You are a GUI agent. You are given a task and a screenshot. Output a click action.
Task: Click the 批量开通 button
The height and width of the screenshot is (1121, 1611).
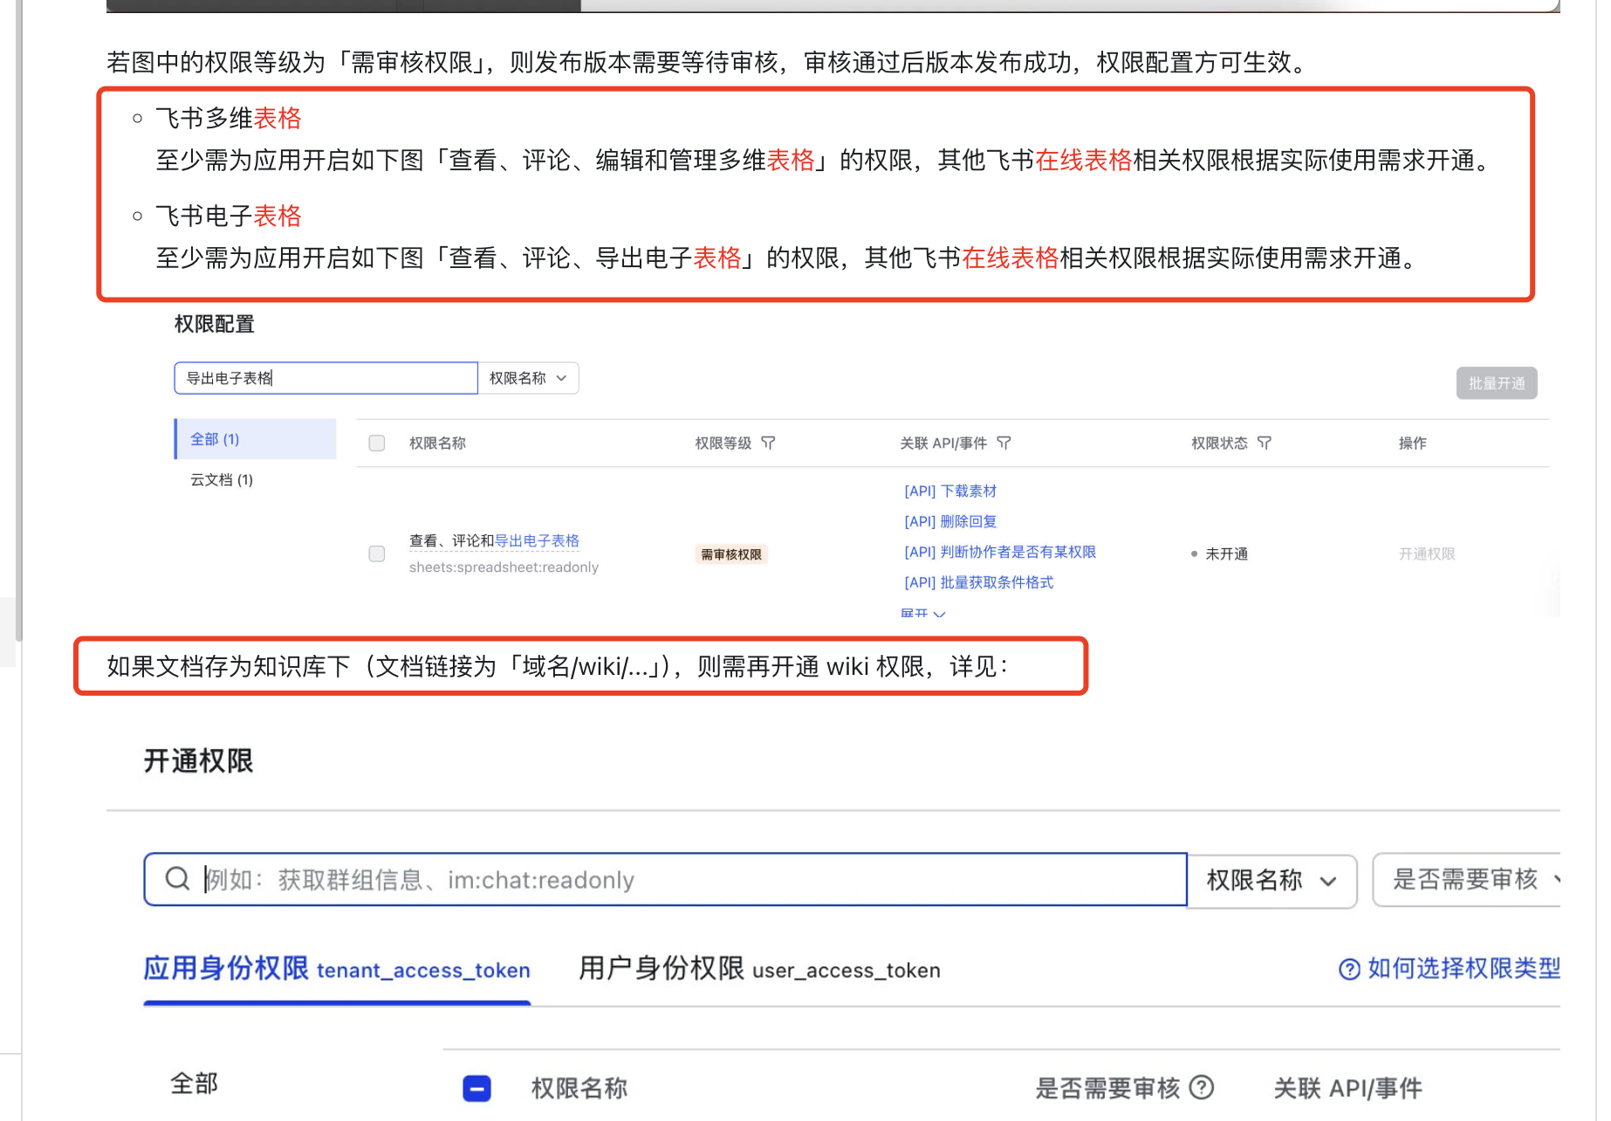pos(1496,382)
